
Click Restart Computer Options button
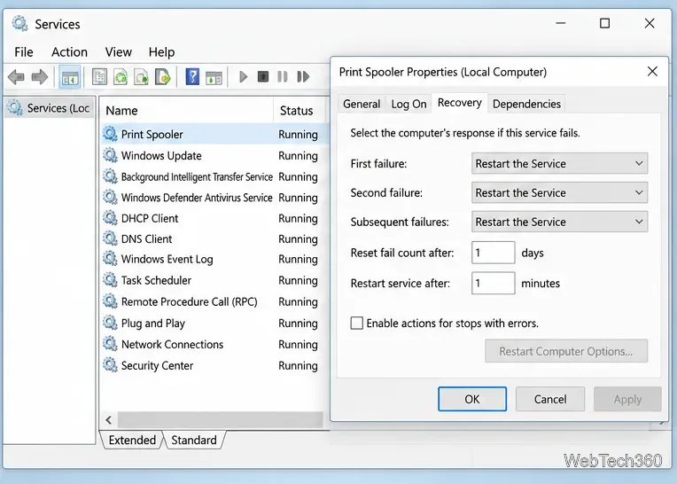pos(566,351)
